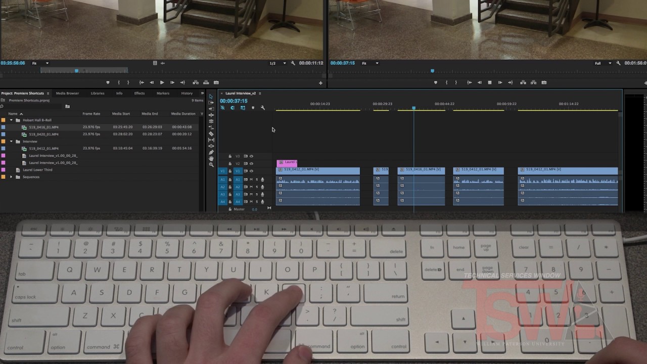Click Lift button in Program monitor
Viewport: 647px width, 364px height.
click(523, 82)
